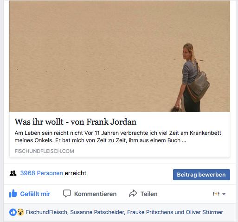Click the people icon next to reach count

tap(13, 173)
